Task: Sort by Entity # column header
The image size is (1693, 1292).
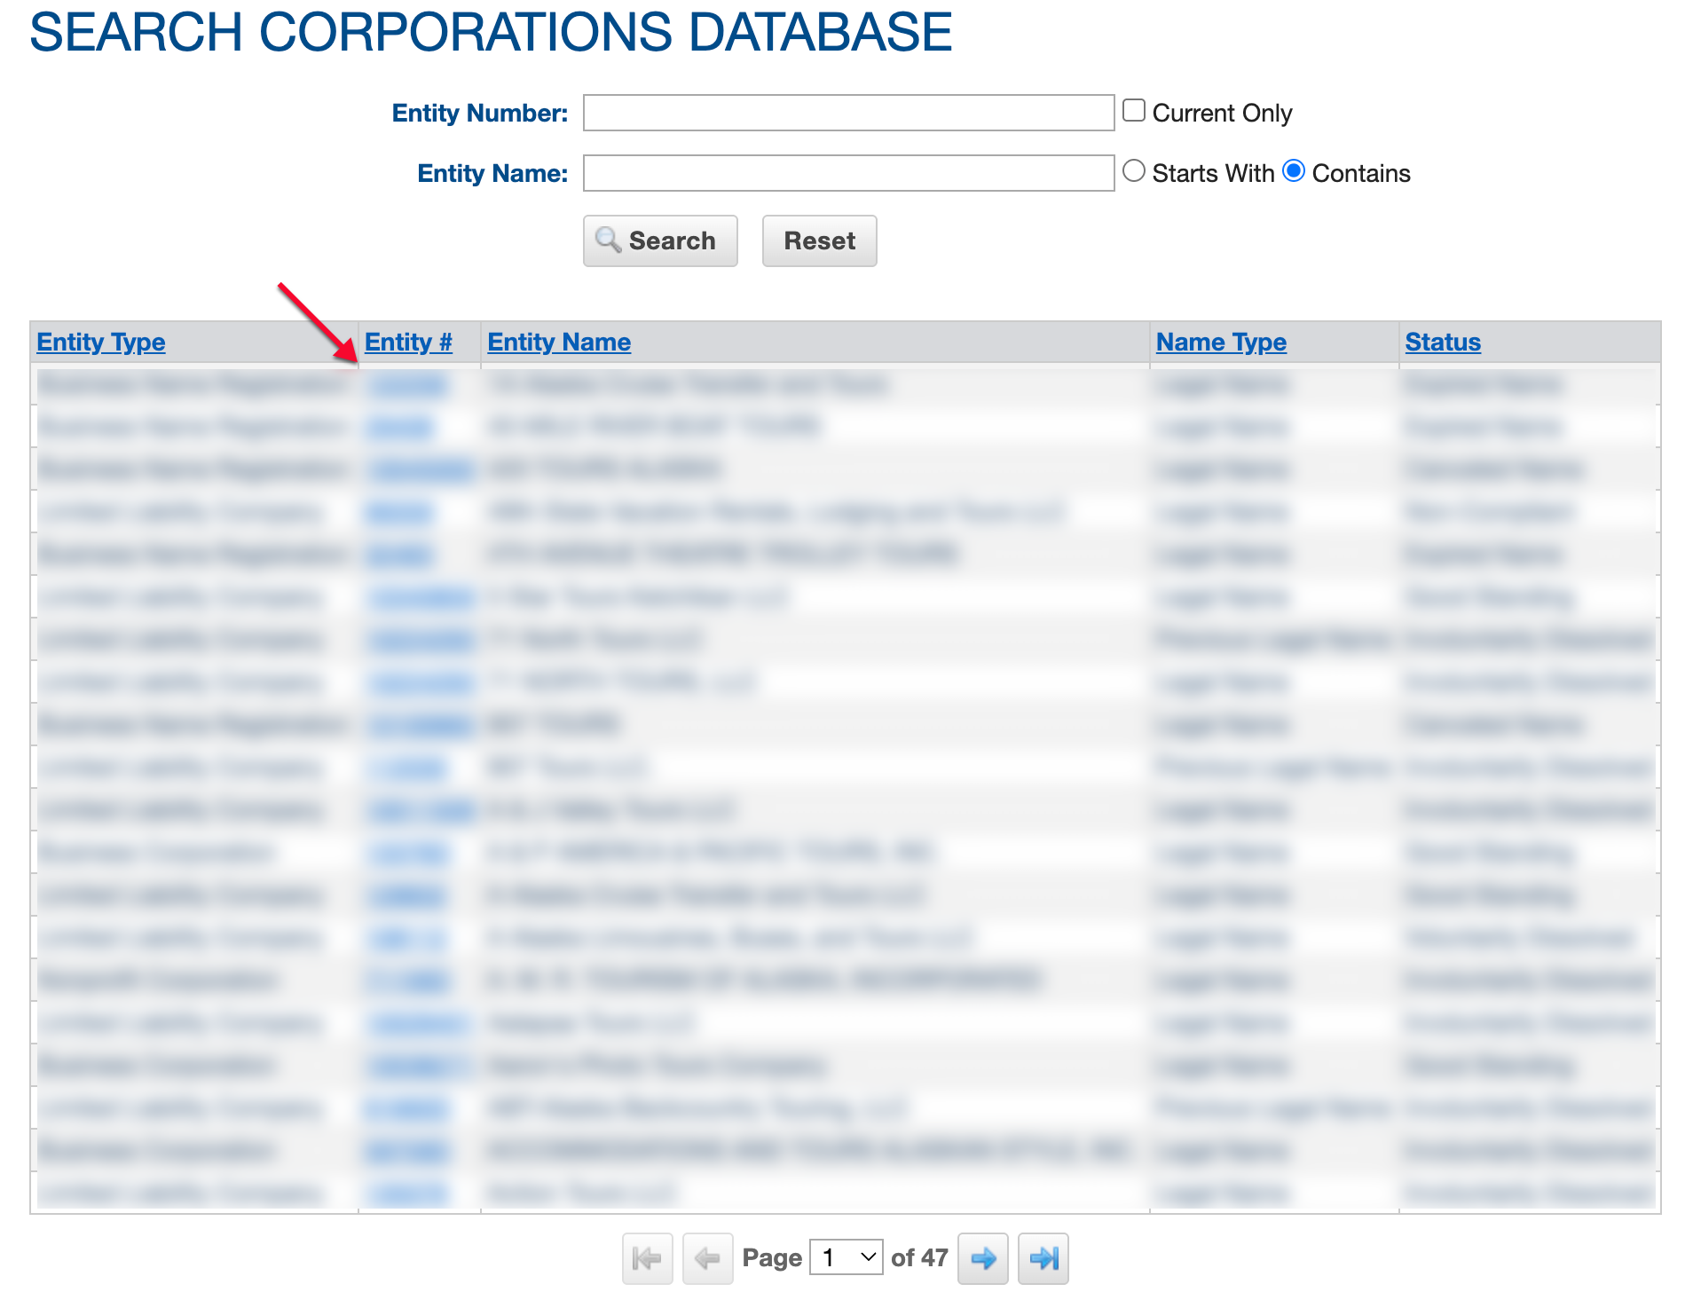Action: pyautogui.click(x=408, y=342)
